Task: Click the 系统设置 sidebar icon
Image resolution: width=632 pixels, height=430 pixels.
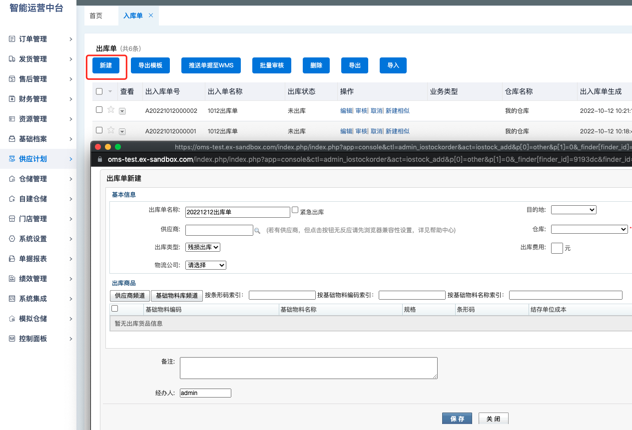Action: (x=12, y=239)
